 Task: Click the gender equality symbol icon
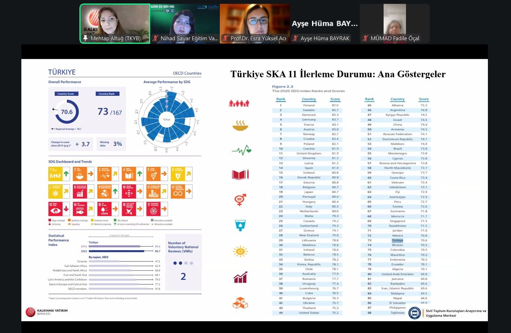[240, 200]
